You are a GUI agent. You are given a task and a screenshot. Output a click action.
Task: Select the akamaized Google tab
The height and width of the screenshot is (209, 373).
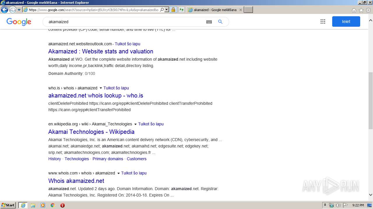tap(215, 10)
